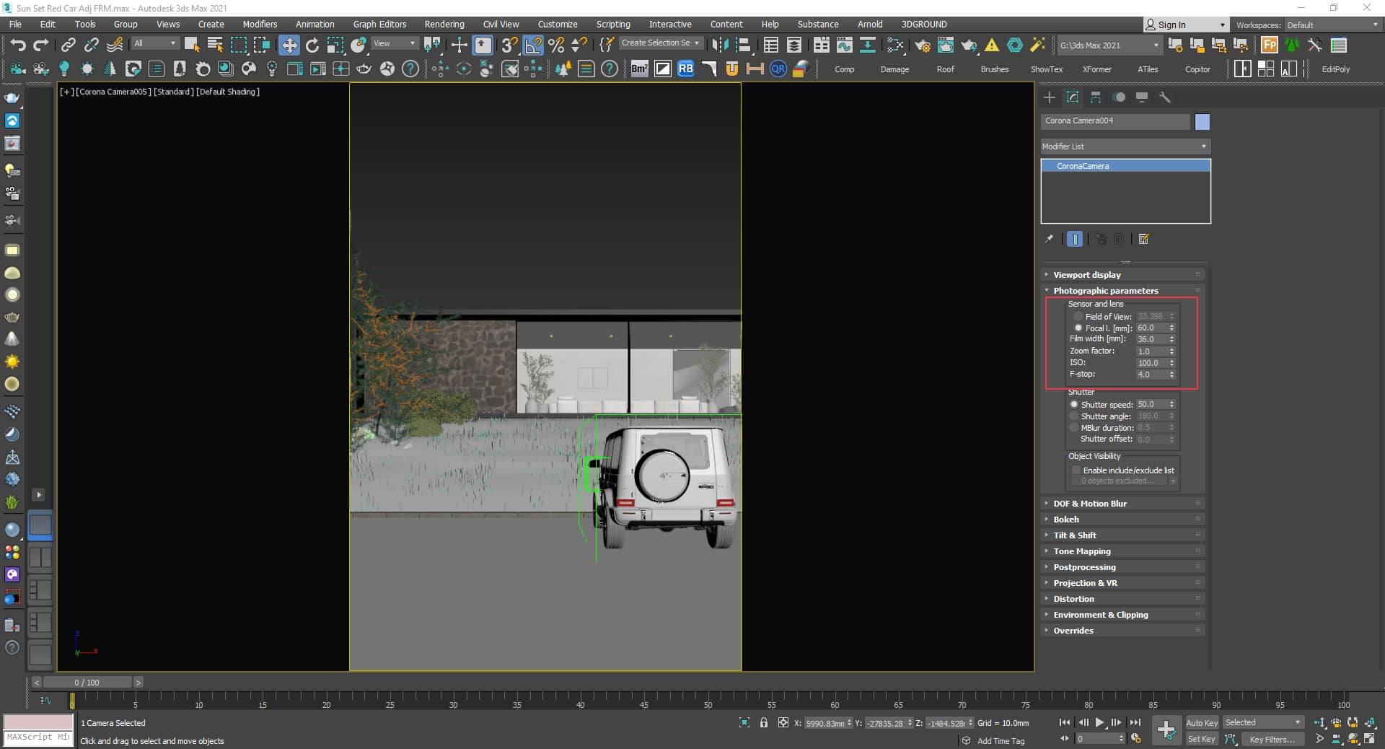Select the Field of View radio button

coord(1078,317)
